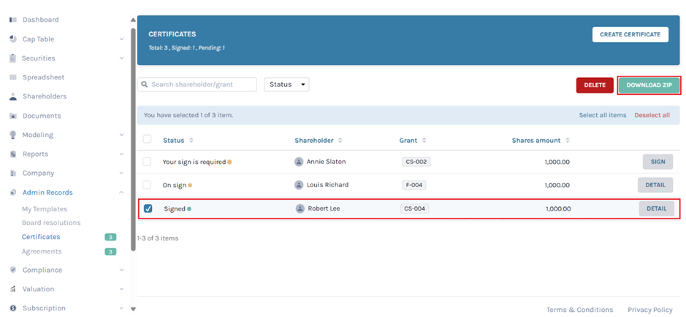This screenshot has width=686, height=317.
Task: Click the Dashboard icon in sidebar
Action: point(13,20)
